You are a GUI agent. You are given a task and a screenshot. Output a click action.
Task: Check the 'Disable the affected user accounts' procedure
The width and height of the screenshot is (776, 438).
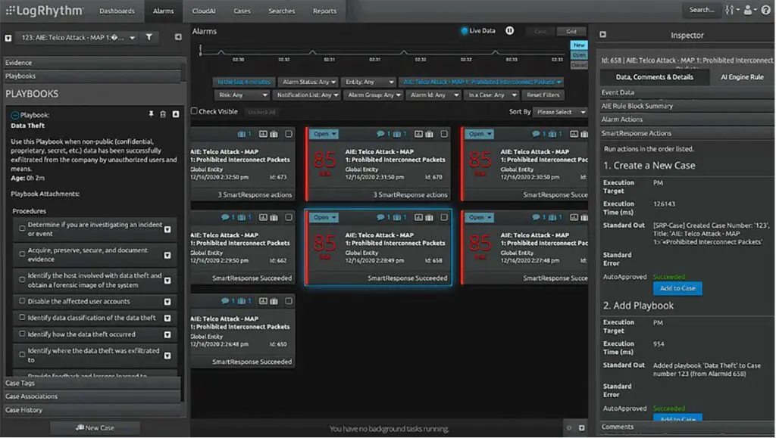click(23, 300)
